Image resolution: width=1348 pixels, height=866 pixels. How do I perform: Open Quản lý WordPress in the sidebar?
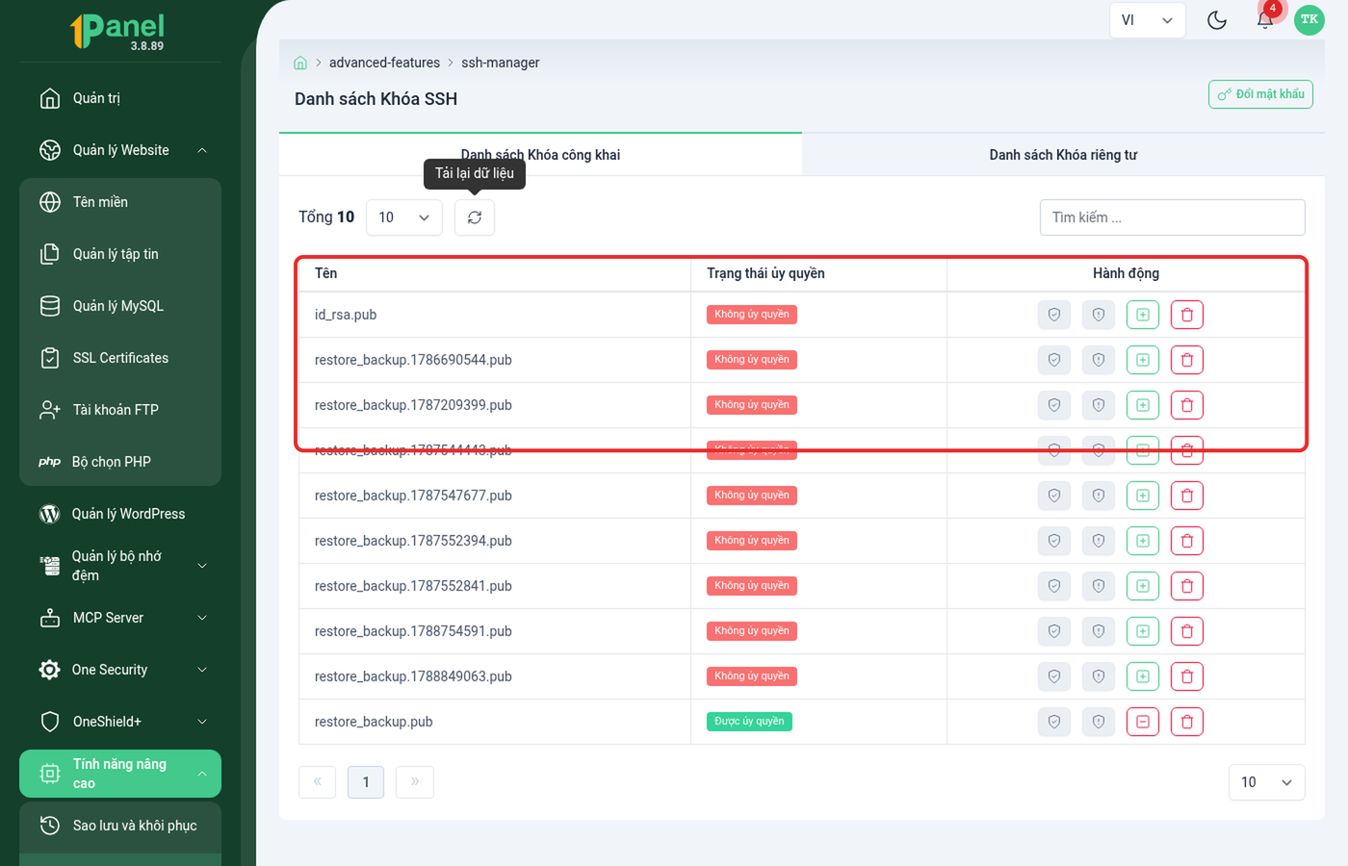120,514
